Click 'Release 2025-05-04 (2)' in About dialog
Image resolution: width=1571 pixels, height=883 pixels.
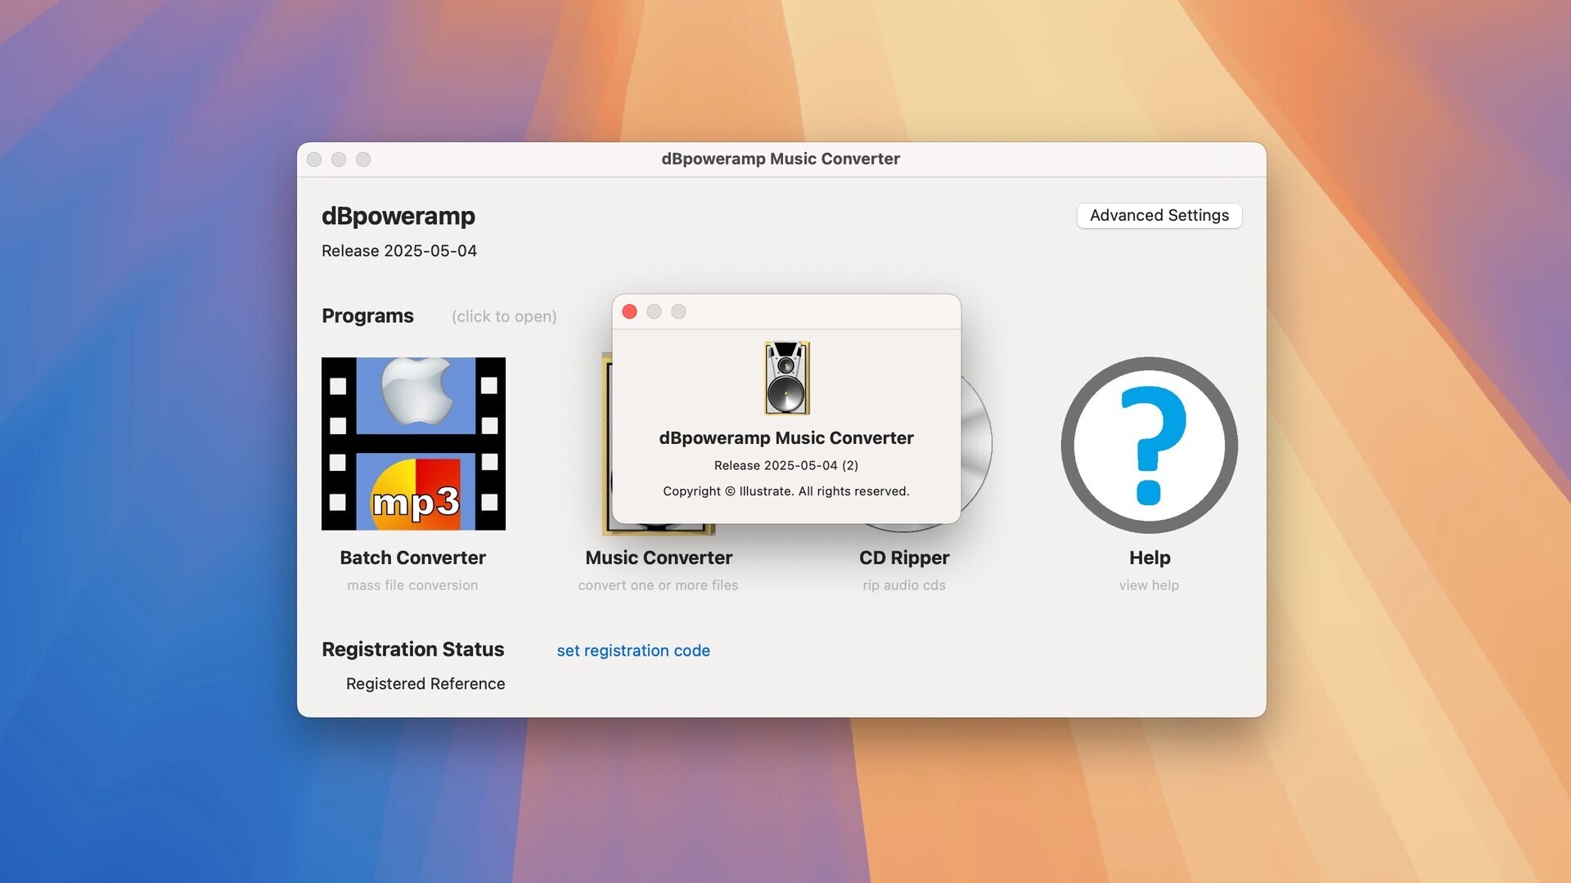click(x=786, y=465)
